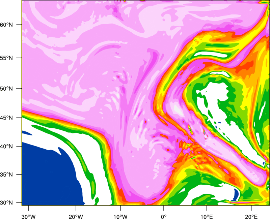Click the 35°N latitude label
This screenshot has height=219, width=270.
[6, 175]
